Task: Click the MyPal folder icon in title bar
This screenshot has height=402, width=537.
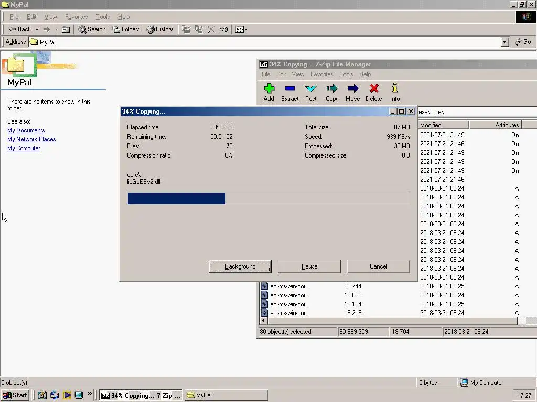Action: (x=5, y=4)
